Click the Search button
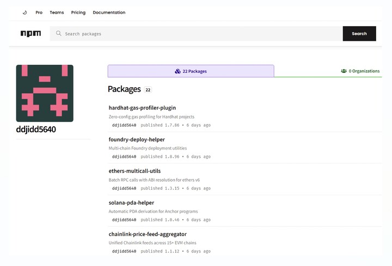The height and width of the screenshot is (266, 392). [x=359, y=34]
